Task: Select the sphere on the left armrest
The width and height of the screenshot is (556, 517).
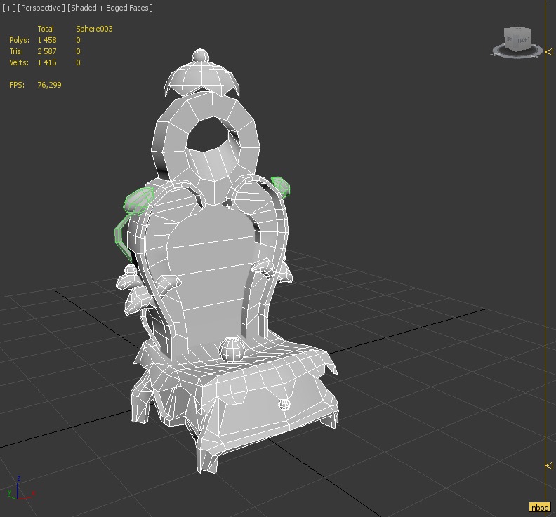Action: coord(131,270)
